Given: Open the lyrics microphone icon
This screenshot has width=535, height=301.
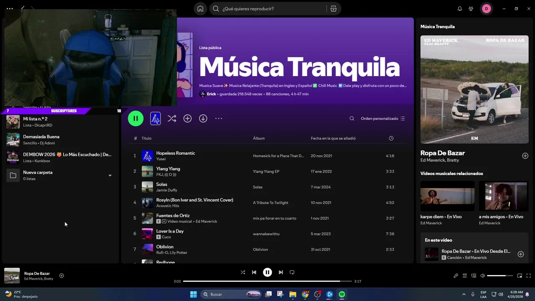Looking at the screenshot, I should tap(456, 275).
